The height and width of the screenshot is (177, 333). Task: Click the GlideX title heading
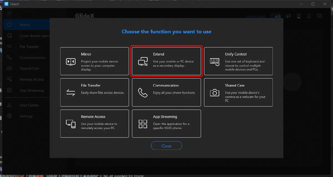pyautogui.click(x=85, y=16)
